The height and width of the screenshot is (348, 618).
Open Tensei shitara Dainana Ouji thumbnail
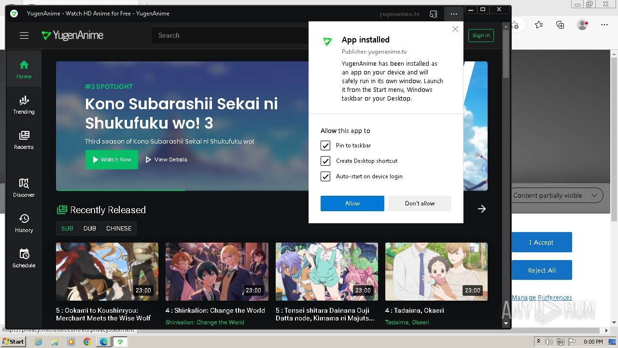327,272
